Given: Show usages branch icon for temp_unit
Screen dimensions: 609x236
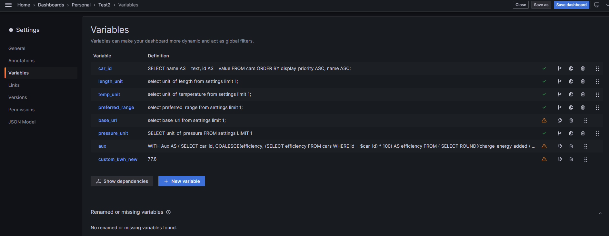Looking at the screenshot, I should [560, 94].
